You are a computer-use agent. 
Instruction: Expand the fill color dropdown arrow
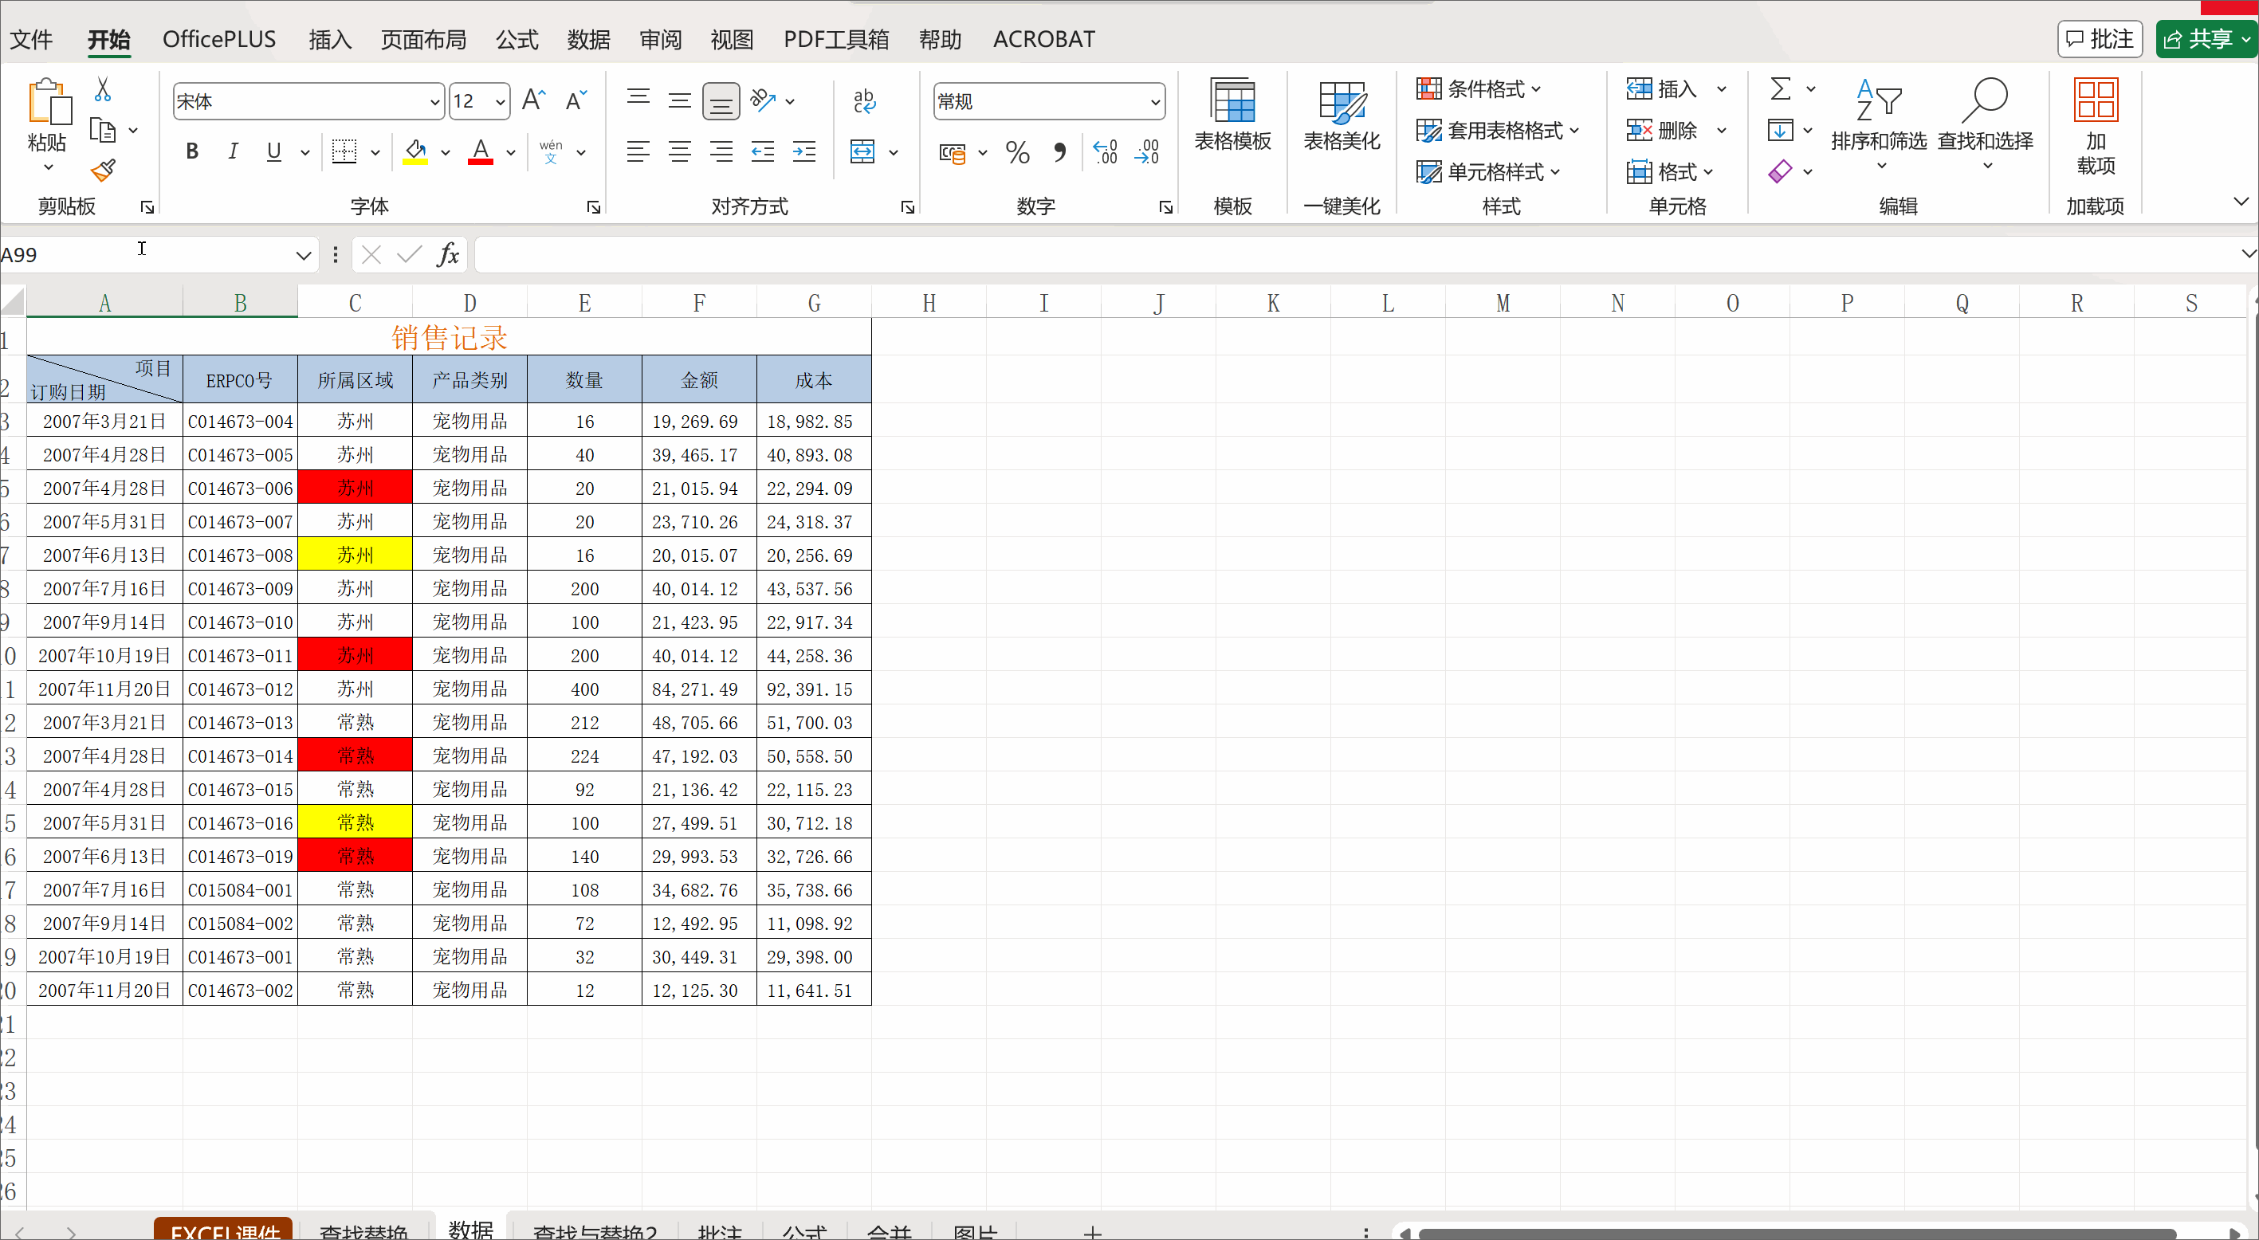pyautogui.click(x=446, y=151)
